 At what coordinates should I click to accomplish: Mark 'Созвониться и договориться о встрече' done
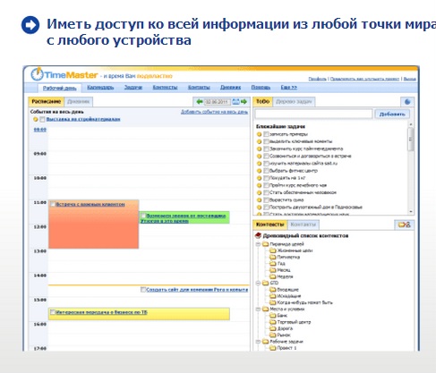[x=266, y=156]
